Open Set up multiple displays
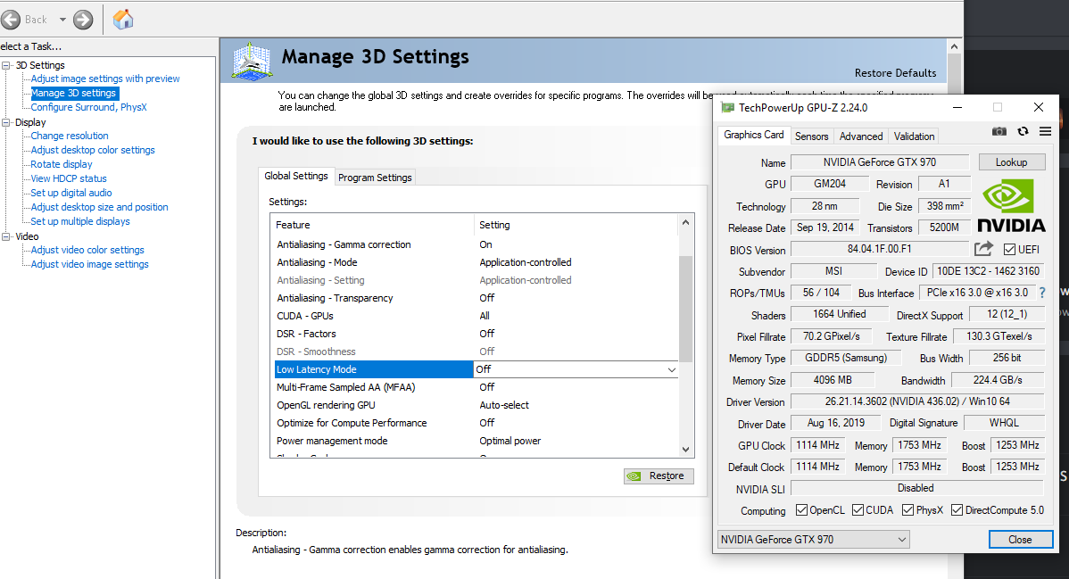This screenshot has height=579, width=1069. click(80, 222)
